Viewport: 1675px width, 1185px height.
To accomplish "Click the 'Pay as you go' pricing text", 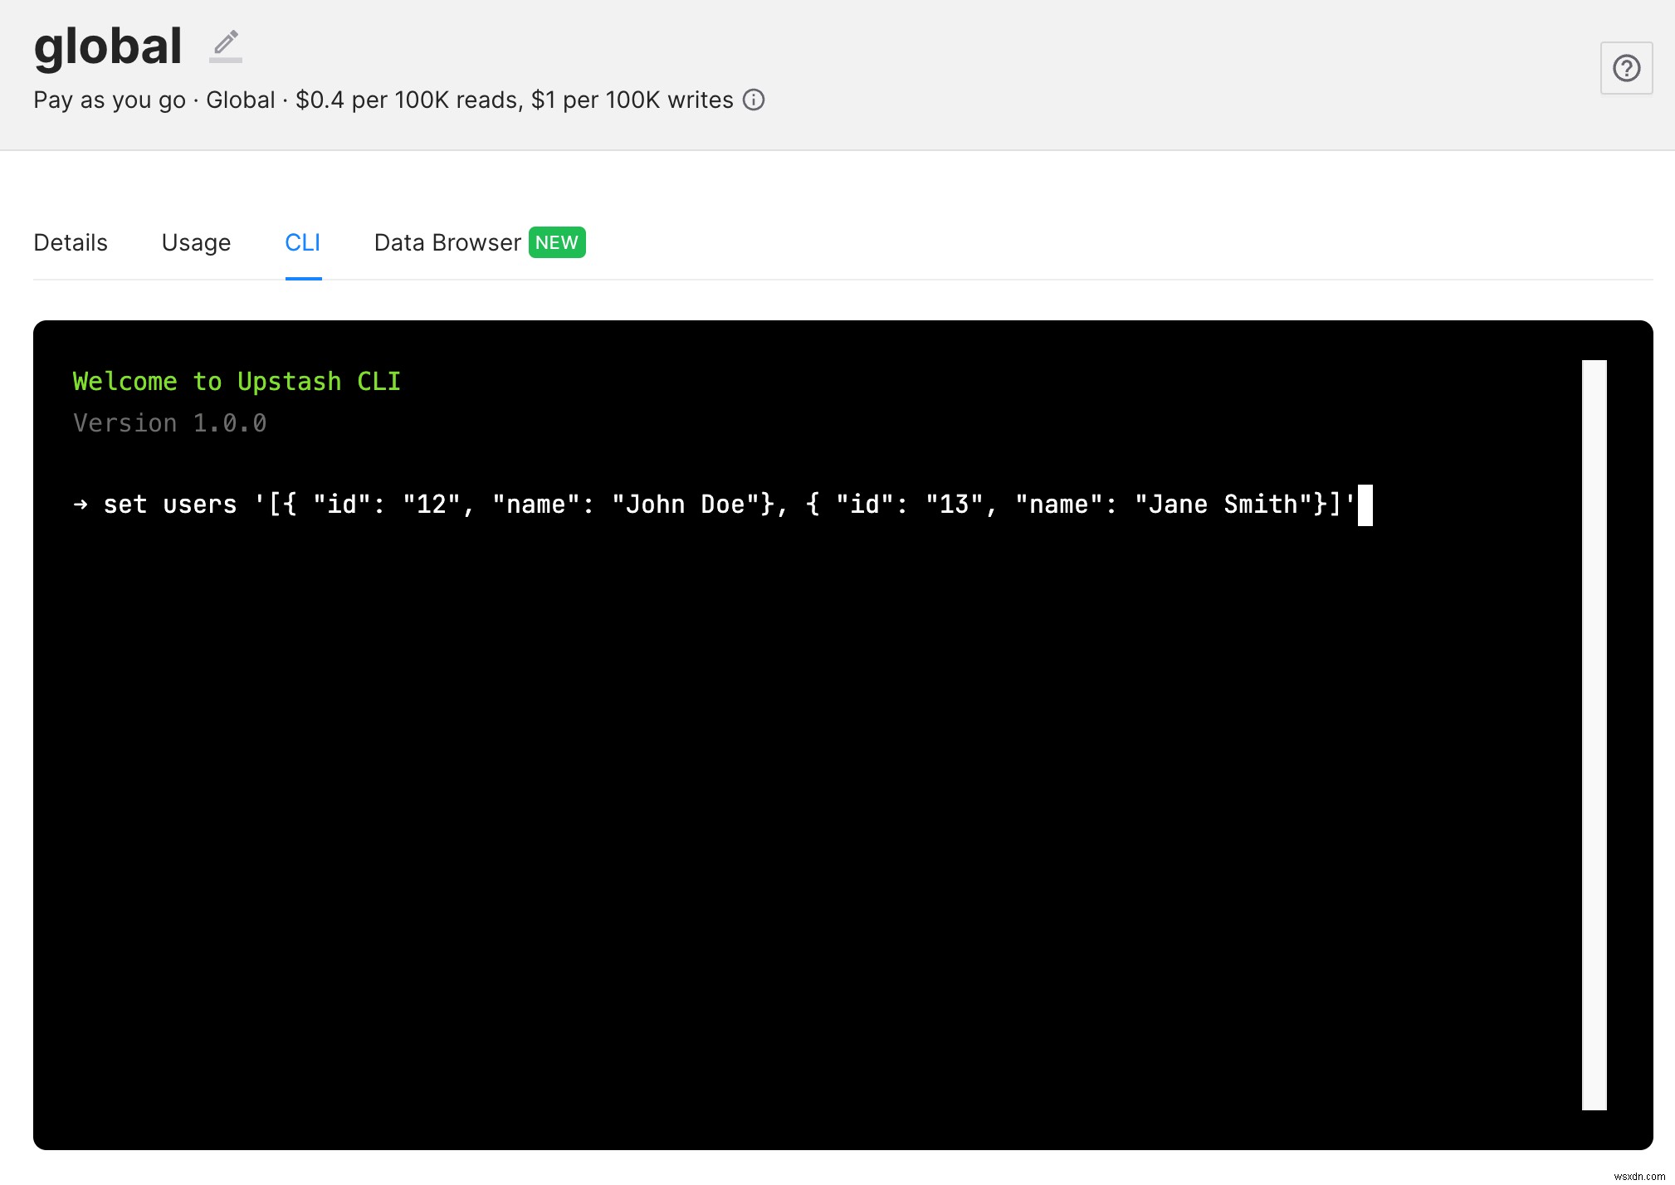I will coord(110,100).
